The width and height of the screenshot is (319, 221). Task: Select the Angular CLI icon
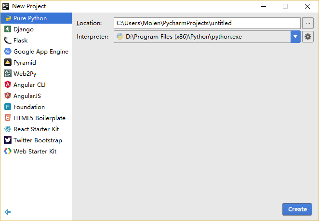pyautogui.click(x=8, y=85)
